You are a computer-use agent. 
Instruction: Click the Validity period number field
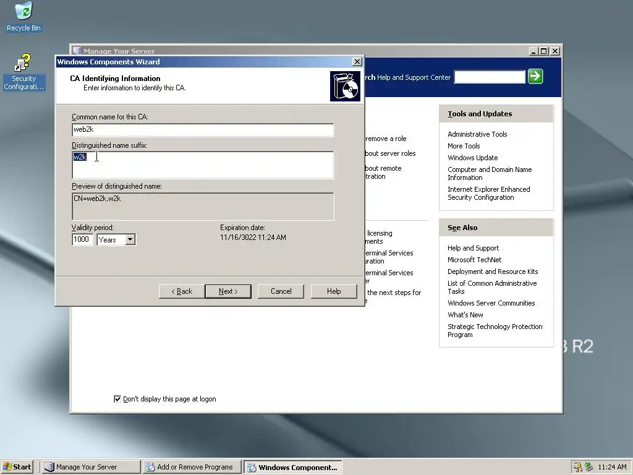pyautogui.click(x=82, y=239)
